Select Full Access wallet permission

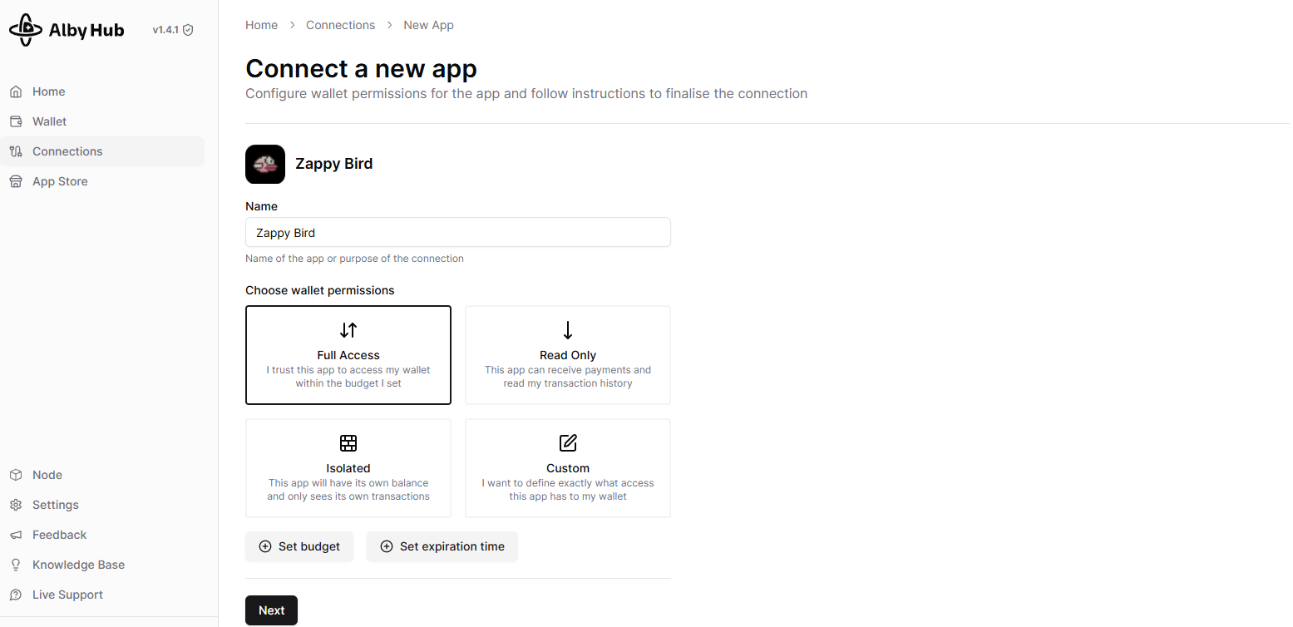tap(348, 355)
